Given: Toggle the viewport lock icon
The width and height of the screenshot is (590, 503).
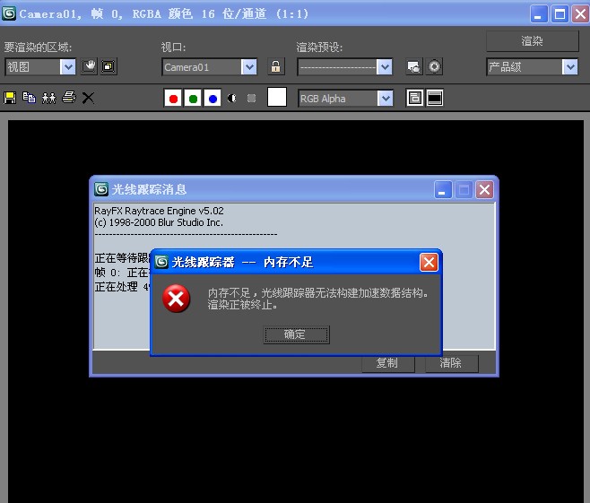Looking at the screenshot, I should coord(276,66).
